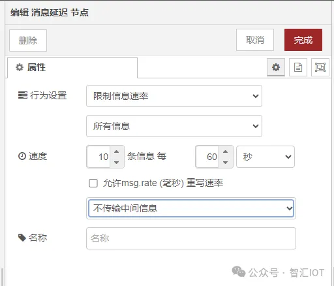The width and height of the screenshot is (334, 286).
Task: Decrease message count stepper down arrow
Action: 117,163
